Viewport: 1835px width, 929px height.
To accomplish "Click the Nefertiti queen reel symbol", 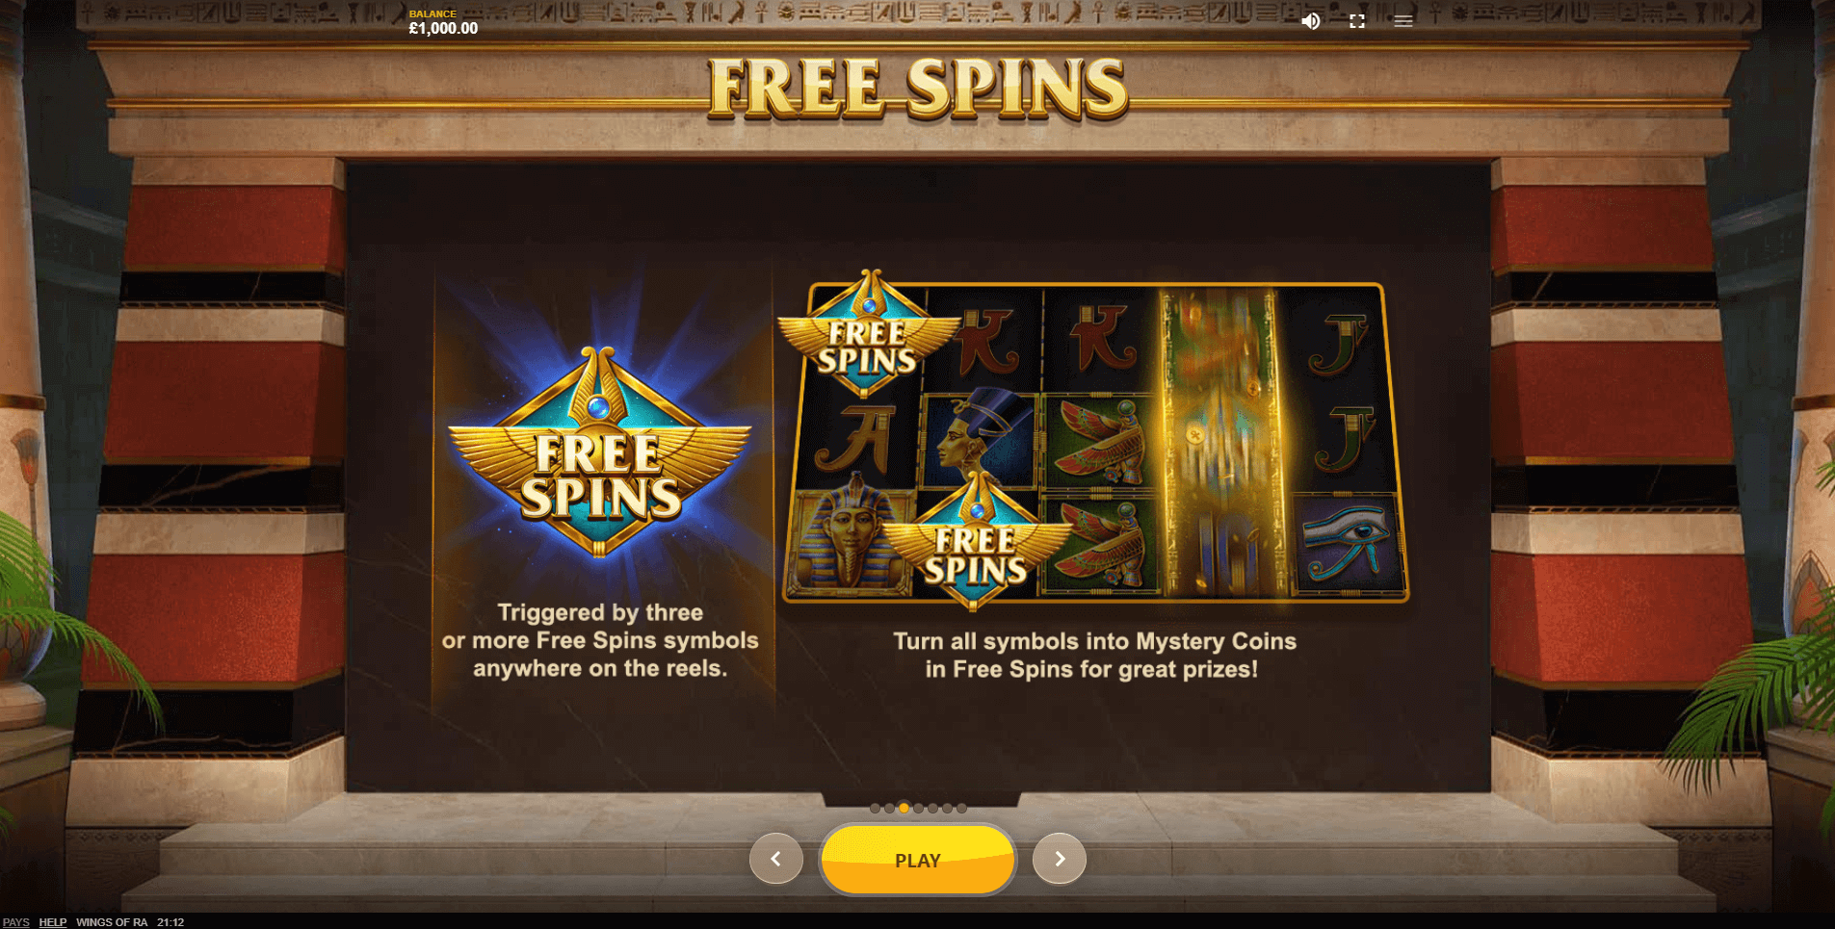I will 978,440.
